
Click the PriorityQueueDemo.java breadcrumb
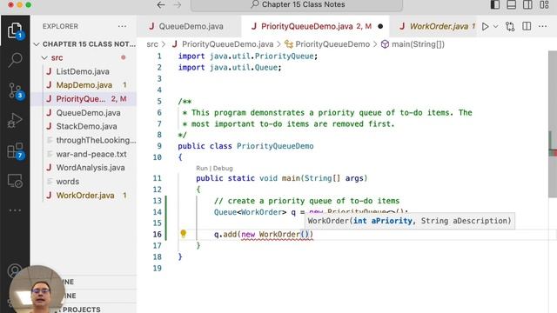pos(227,44)
